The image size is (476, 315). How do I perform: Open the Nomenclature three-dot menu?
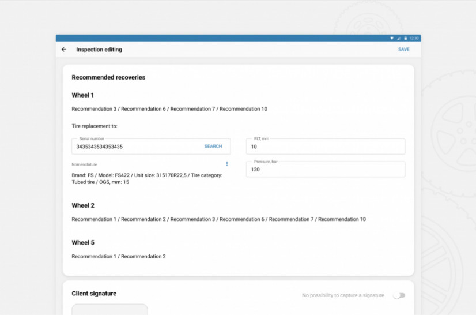tap(226, 164)
